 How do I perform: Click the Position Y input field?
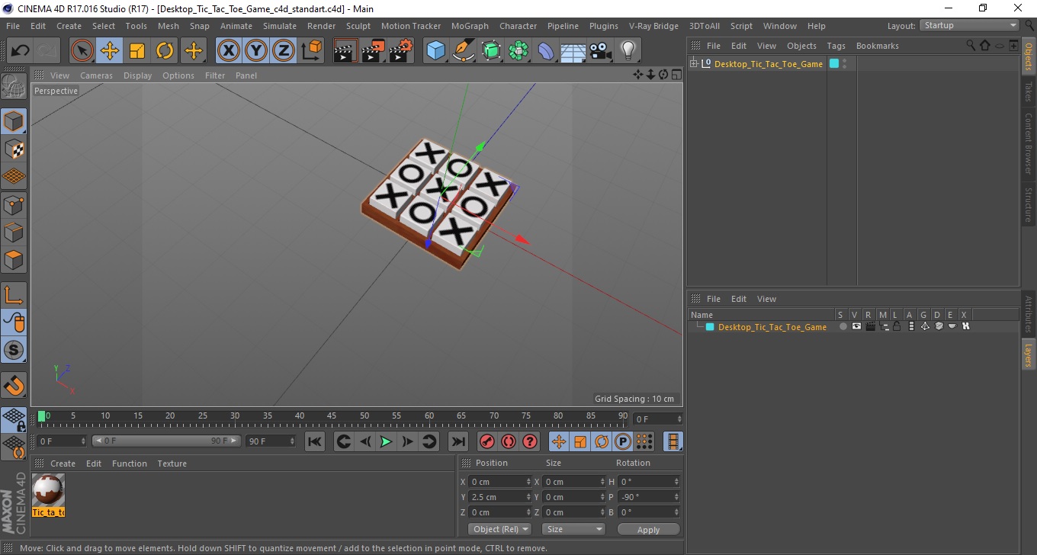[499, 497]
